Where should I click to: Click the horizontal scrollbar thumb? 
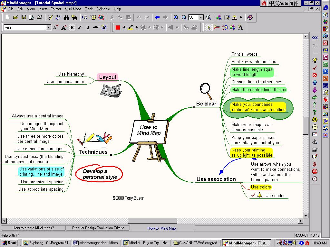153,221
